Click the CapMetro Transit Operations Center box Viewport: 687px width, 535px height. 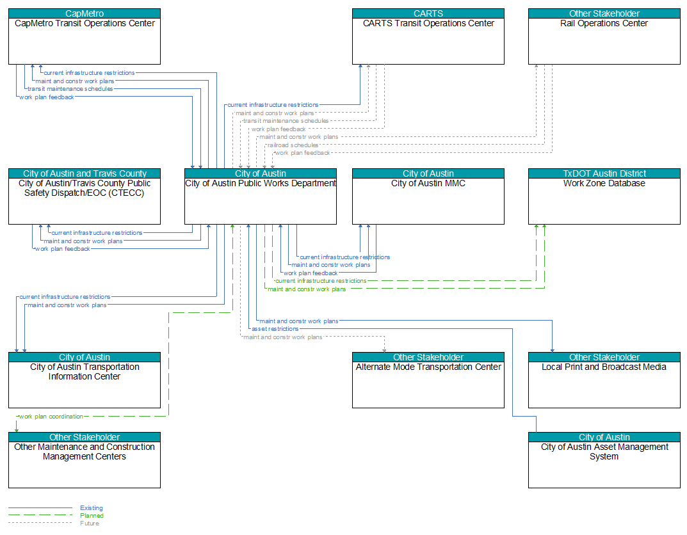point(85,36)
